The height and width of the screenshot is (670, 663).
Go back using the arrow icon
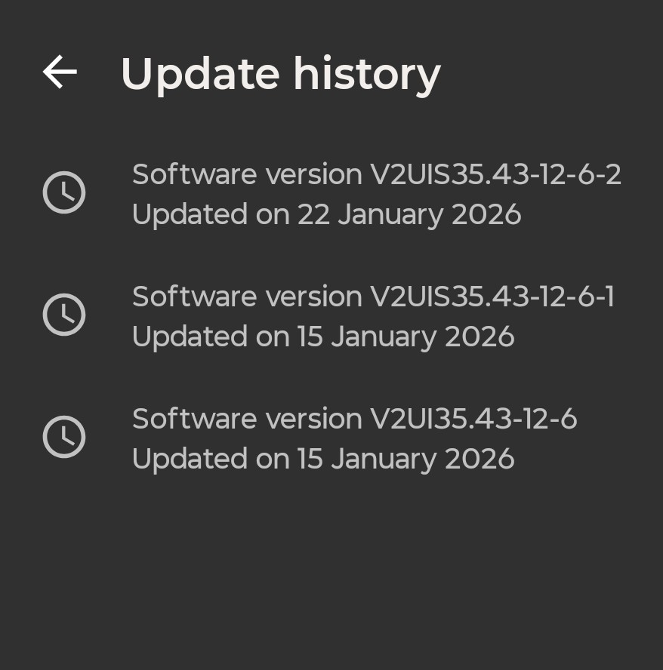[60, 72]
